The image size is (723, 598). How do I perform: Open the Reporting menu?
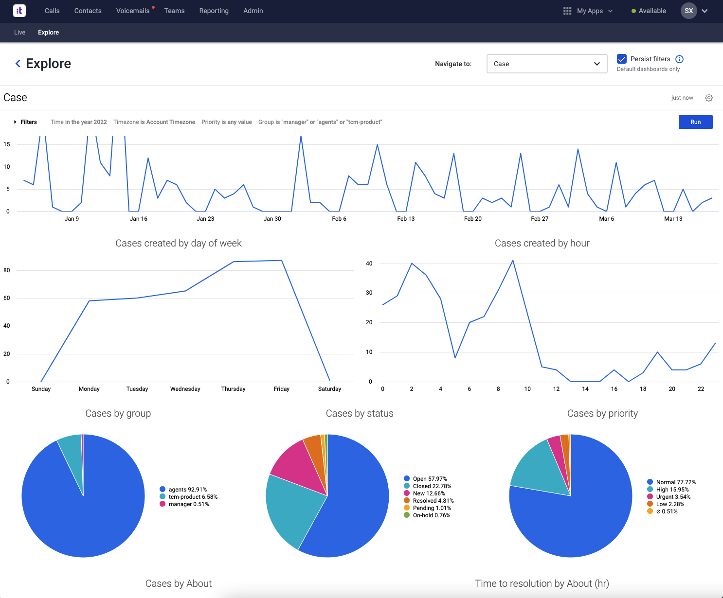(x=214, y=11)
